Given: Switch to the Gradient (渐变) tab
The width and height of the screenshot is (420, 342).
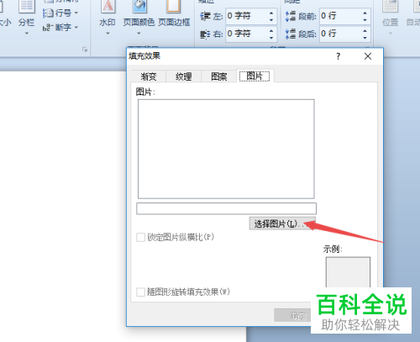Looking at the screenshot, I should click(149, 76).
